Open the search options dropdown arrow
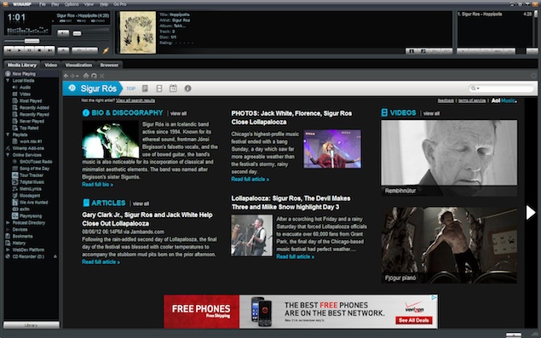Viewport: 541px width, 338px height. click(x=478, y=89)
